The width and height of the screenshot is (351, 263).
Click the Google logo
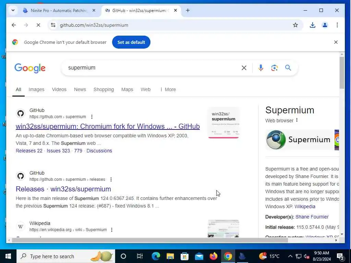click(30, 68)
